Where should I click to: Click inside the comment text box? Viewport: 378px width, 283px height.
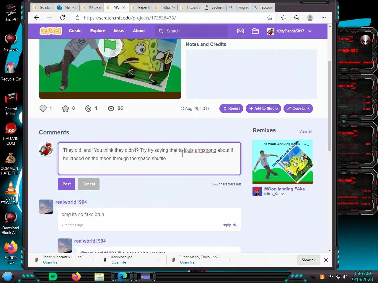click(x=149, y=159)
